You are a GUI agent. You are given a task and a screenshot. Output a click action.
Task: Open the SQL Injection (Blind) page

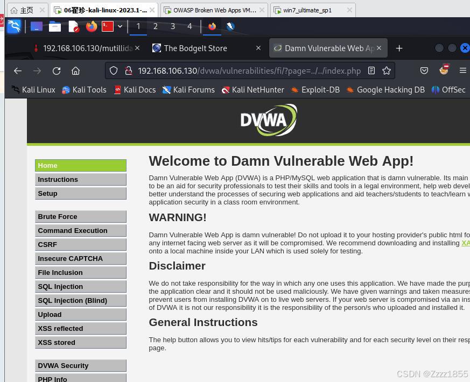(81, 301)
